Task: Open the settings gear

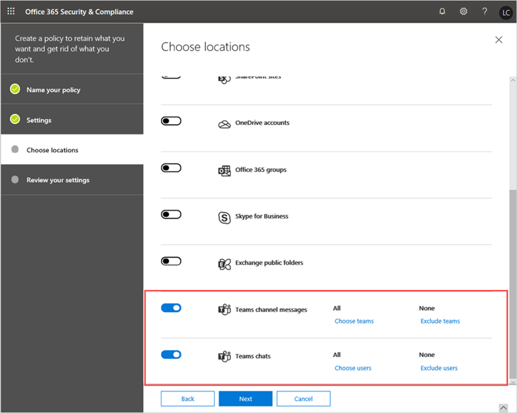Action: (x=463, y=11)
